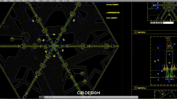The height and width of the screenshot is (99, 177).
Task: Open the command line customize wrench icon
Action: point(43,97)
